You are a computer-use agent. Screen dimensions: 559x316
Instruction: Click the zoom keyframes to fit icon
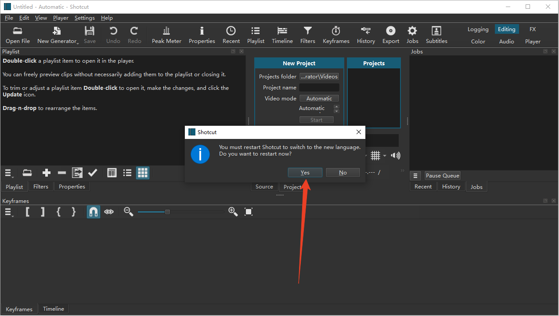coord(249,212)
